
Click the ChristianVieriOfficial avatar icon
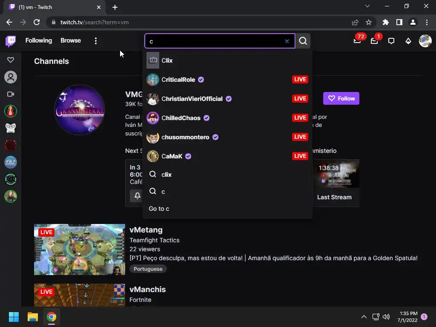pos(153,99)
